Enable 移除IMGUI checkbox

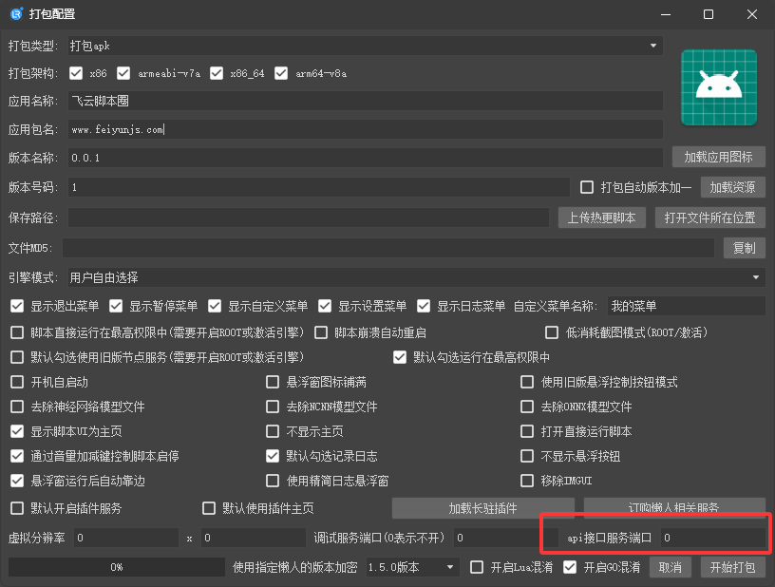tap(527, 481)
